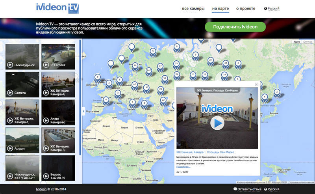Open the map cluster marker labeled 167

pos(146,88)
